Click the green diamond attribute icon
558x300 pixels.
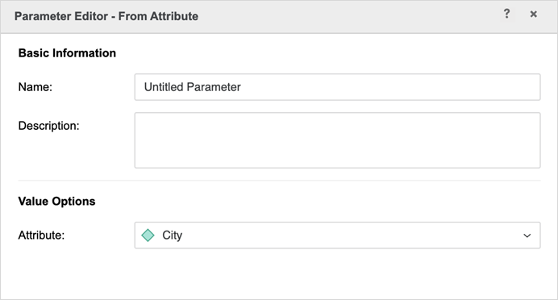coord(148,235)
